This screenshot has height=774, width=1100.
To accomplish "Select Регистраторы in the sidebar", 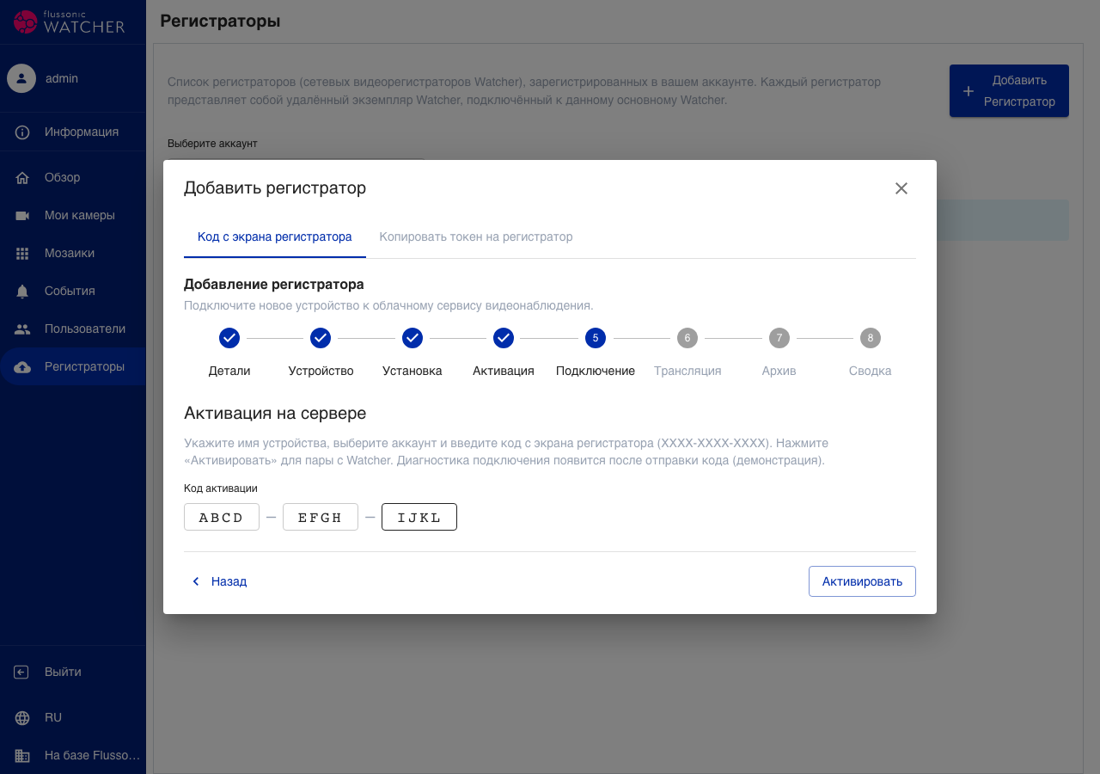I will point(73,367).
